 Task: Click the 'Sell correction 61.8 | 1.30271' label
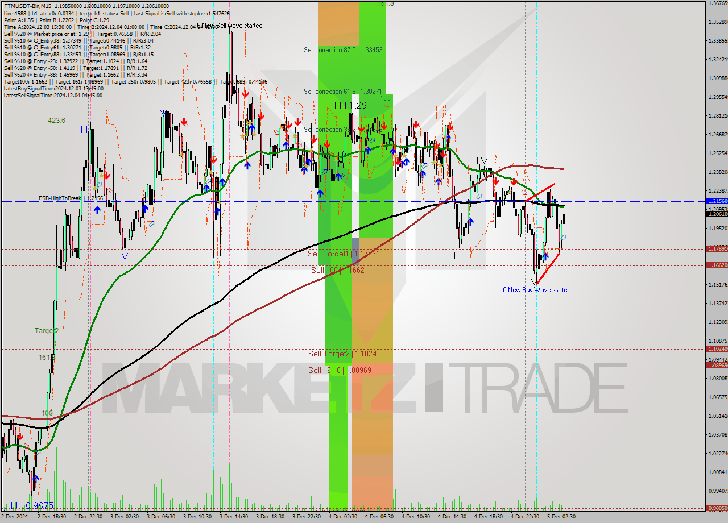(343, 91)
